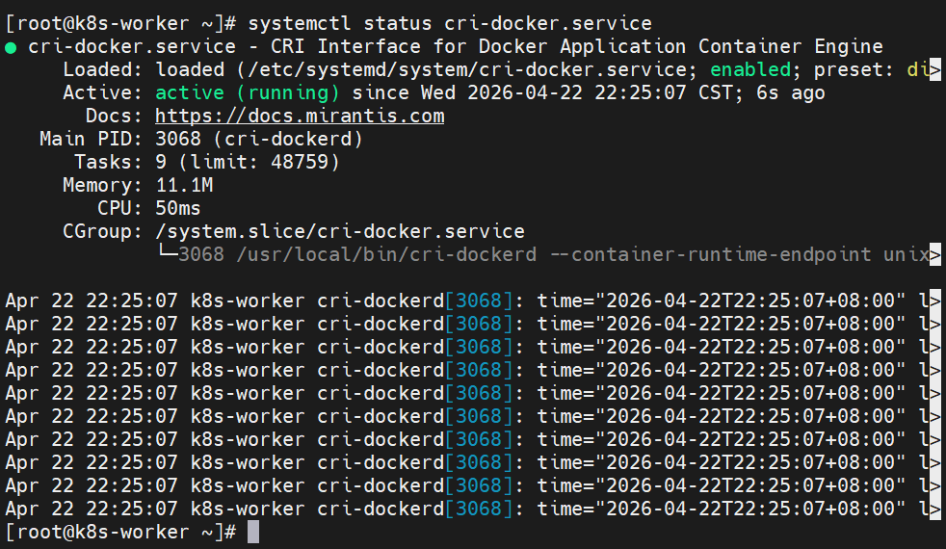
Task: Click the /etc/systemd/system/cri-docker.service unit file path
Action: pos(433,69)
